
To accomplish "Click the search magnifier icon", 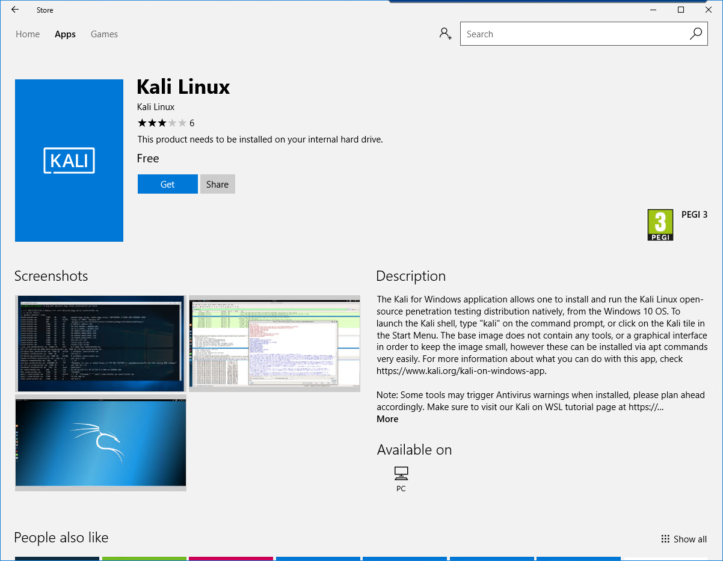I will coord(695,34).
